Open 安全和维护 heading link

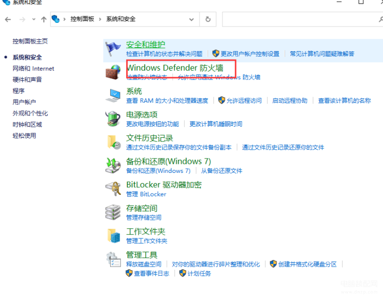(146, 45)
